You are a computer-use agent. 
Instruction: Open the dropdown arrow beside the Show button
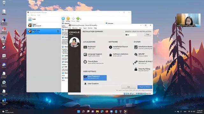pyautogui.click(x=81, y=19)
